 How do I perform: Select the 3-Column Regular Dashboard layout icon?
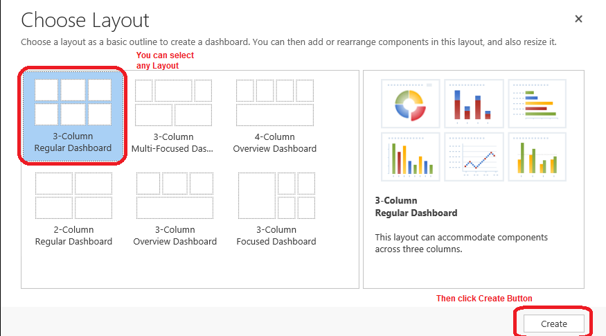[73, 102]
